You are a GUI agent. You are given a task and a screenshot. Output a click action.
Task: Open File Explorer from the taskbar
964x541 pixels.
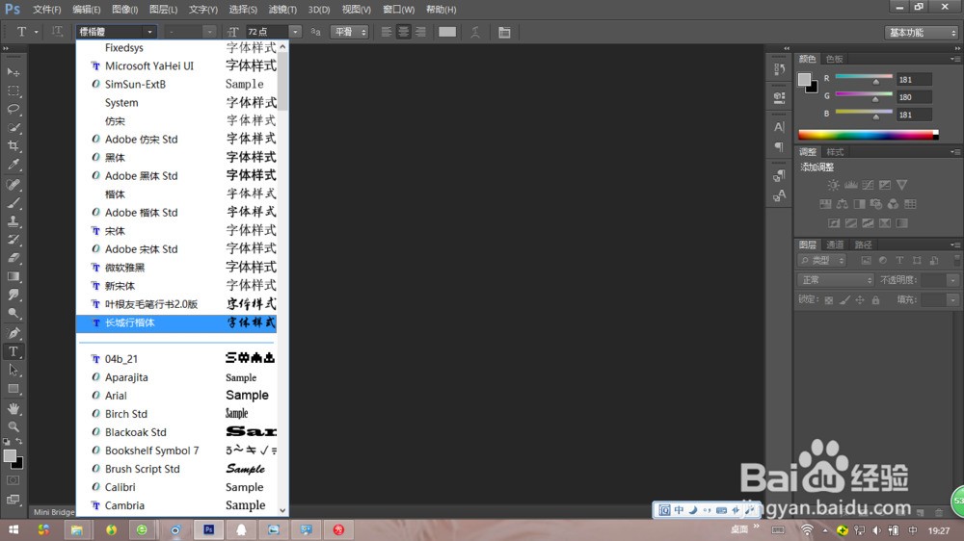click(x=77, y=529)
